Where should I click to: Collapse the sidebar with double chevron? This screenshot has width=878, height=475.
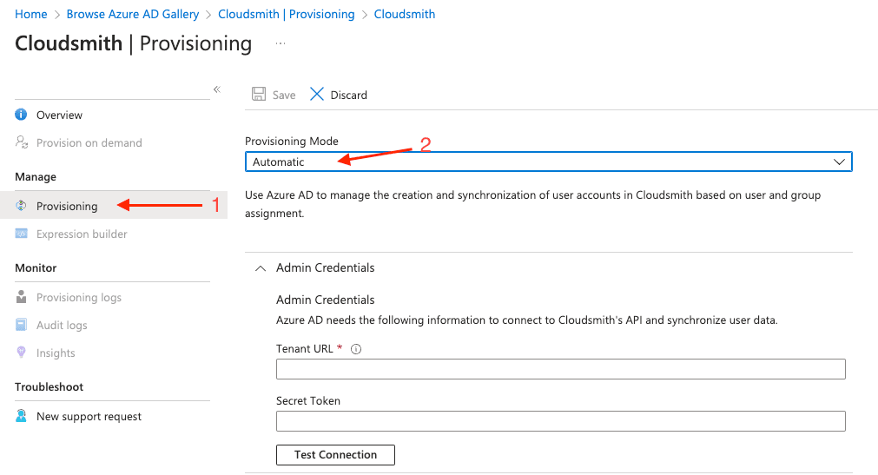216,89
